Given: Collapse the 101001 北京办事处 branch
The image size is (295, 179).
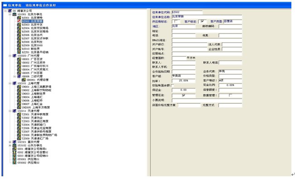Looking at the screenshot, I should [x=10, y=15].
